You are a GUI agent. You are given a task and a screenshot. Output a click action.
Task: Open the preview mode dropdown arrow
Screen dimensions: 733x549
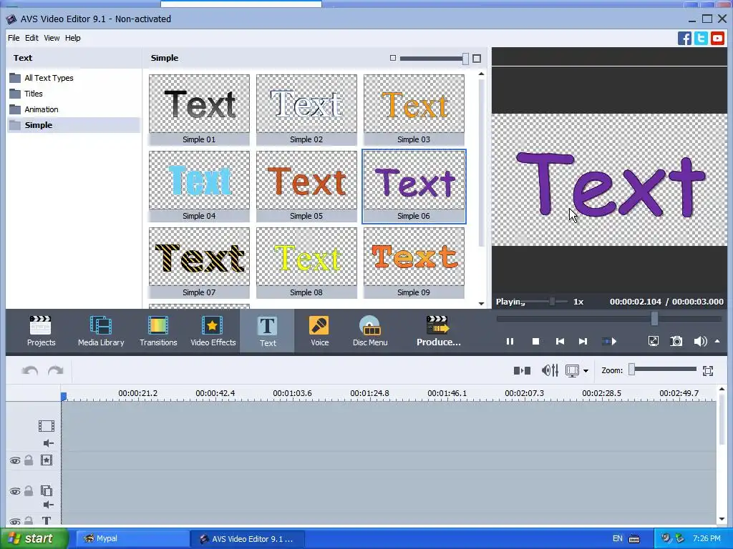pos(586,371)
